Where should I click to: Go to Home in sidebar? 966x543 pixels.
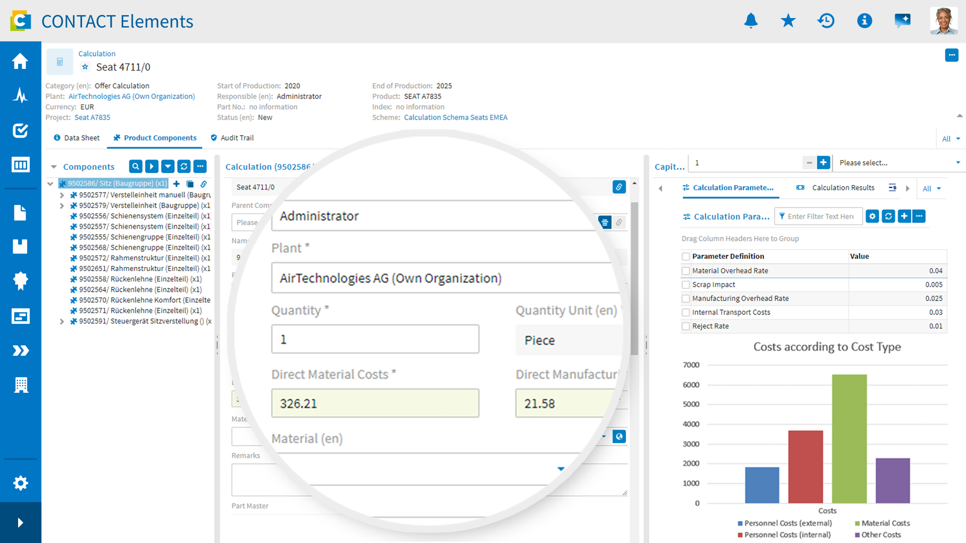(20, 61)
